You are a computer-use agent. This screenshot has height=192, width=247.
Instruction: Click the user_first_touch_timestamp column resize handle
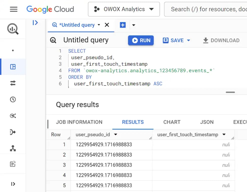(233, 138)
